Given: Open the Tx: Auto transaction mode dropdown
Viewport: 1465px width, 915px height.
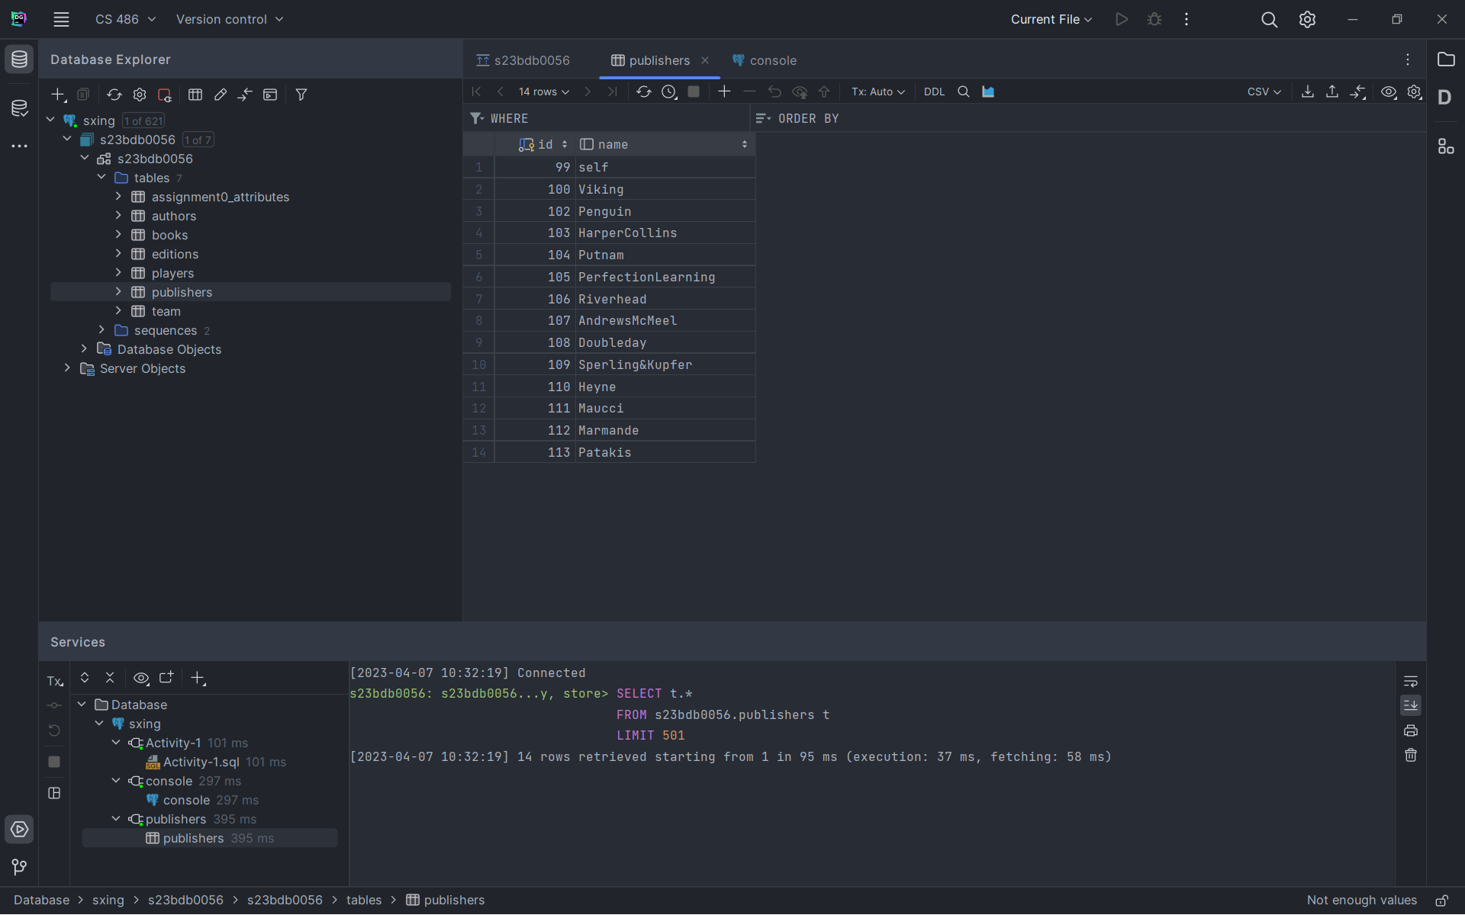Looking at the screenshot, I should tap(877, 91).
